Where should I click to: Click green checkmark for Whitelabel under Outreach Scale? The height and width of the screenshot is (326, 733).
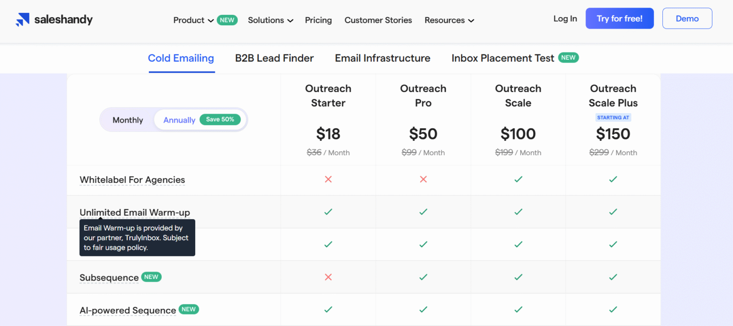518,179
